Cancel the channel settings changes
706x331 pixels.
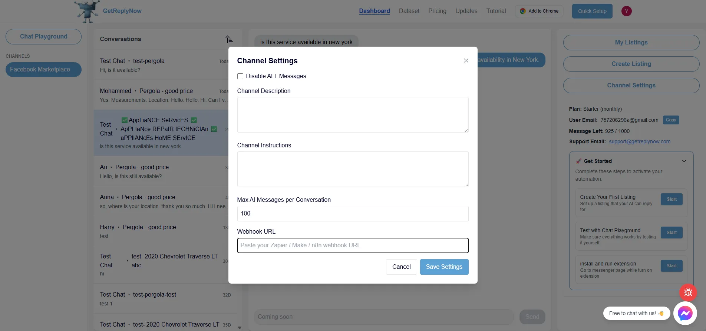(401, 267)
